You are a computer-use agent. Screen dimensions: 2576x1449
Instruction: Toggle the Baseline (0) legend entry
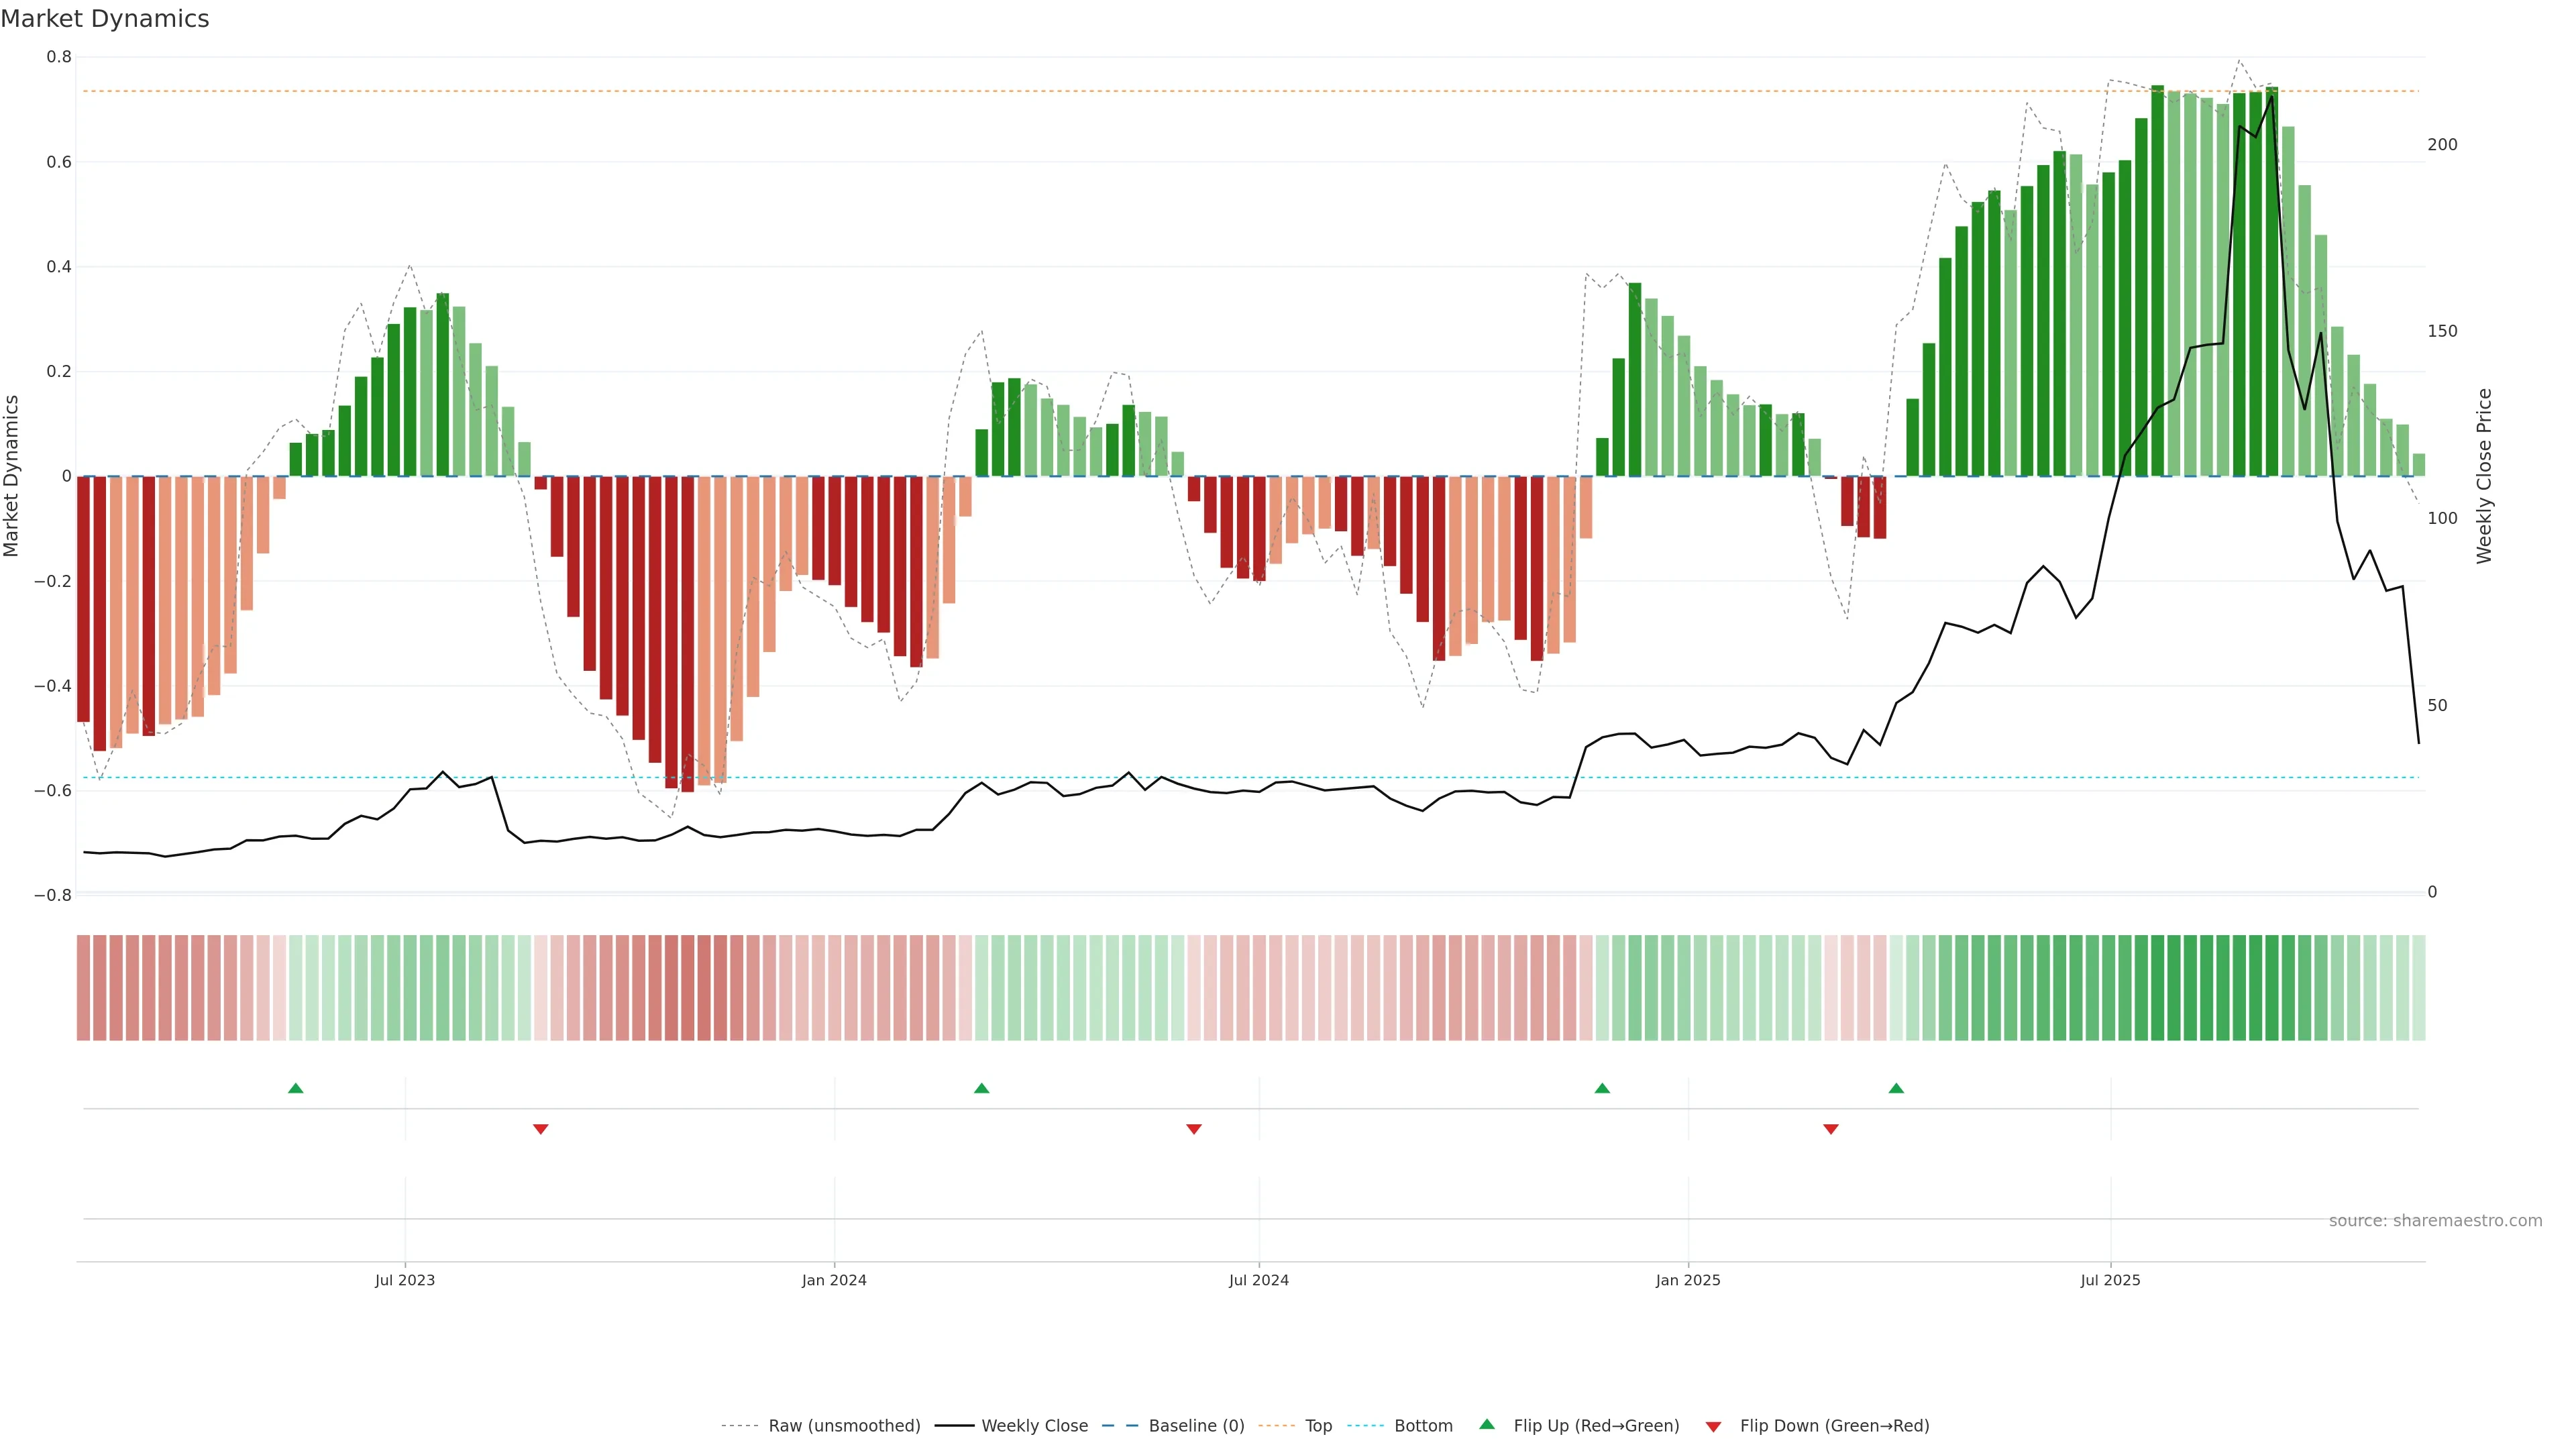click(1196, 1426)
